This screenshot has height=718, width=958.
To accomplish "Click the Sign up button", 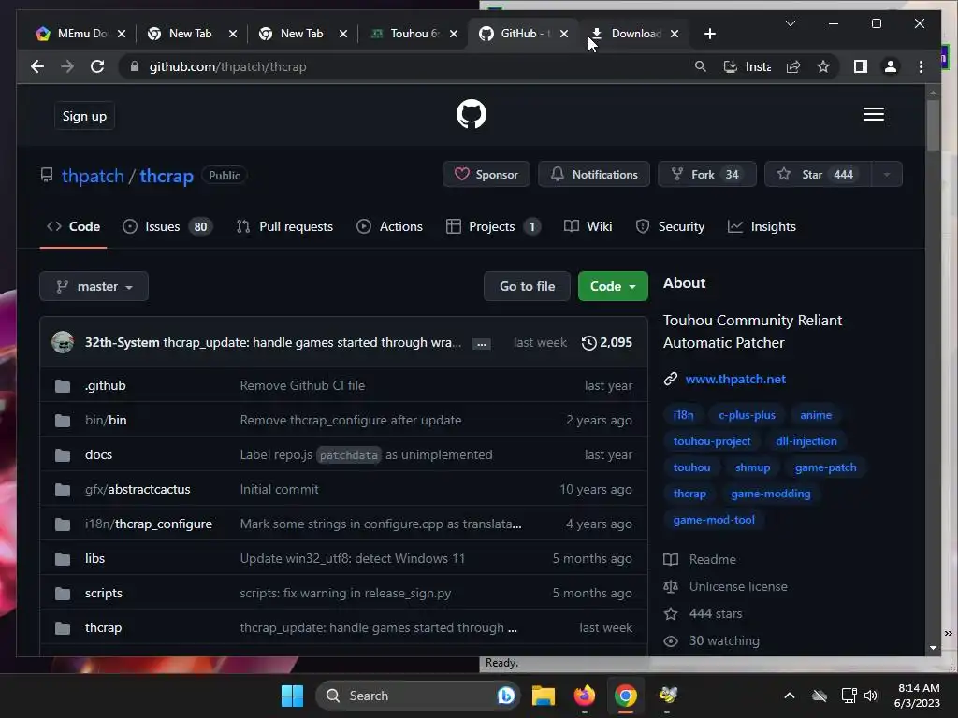I will coord(84,116).
